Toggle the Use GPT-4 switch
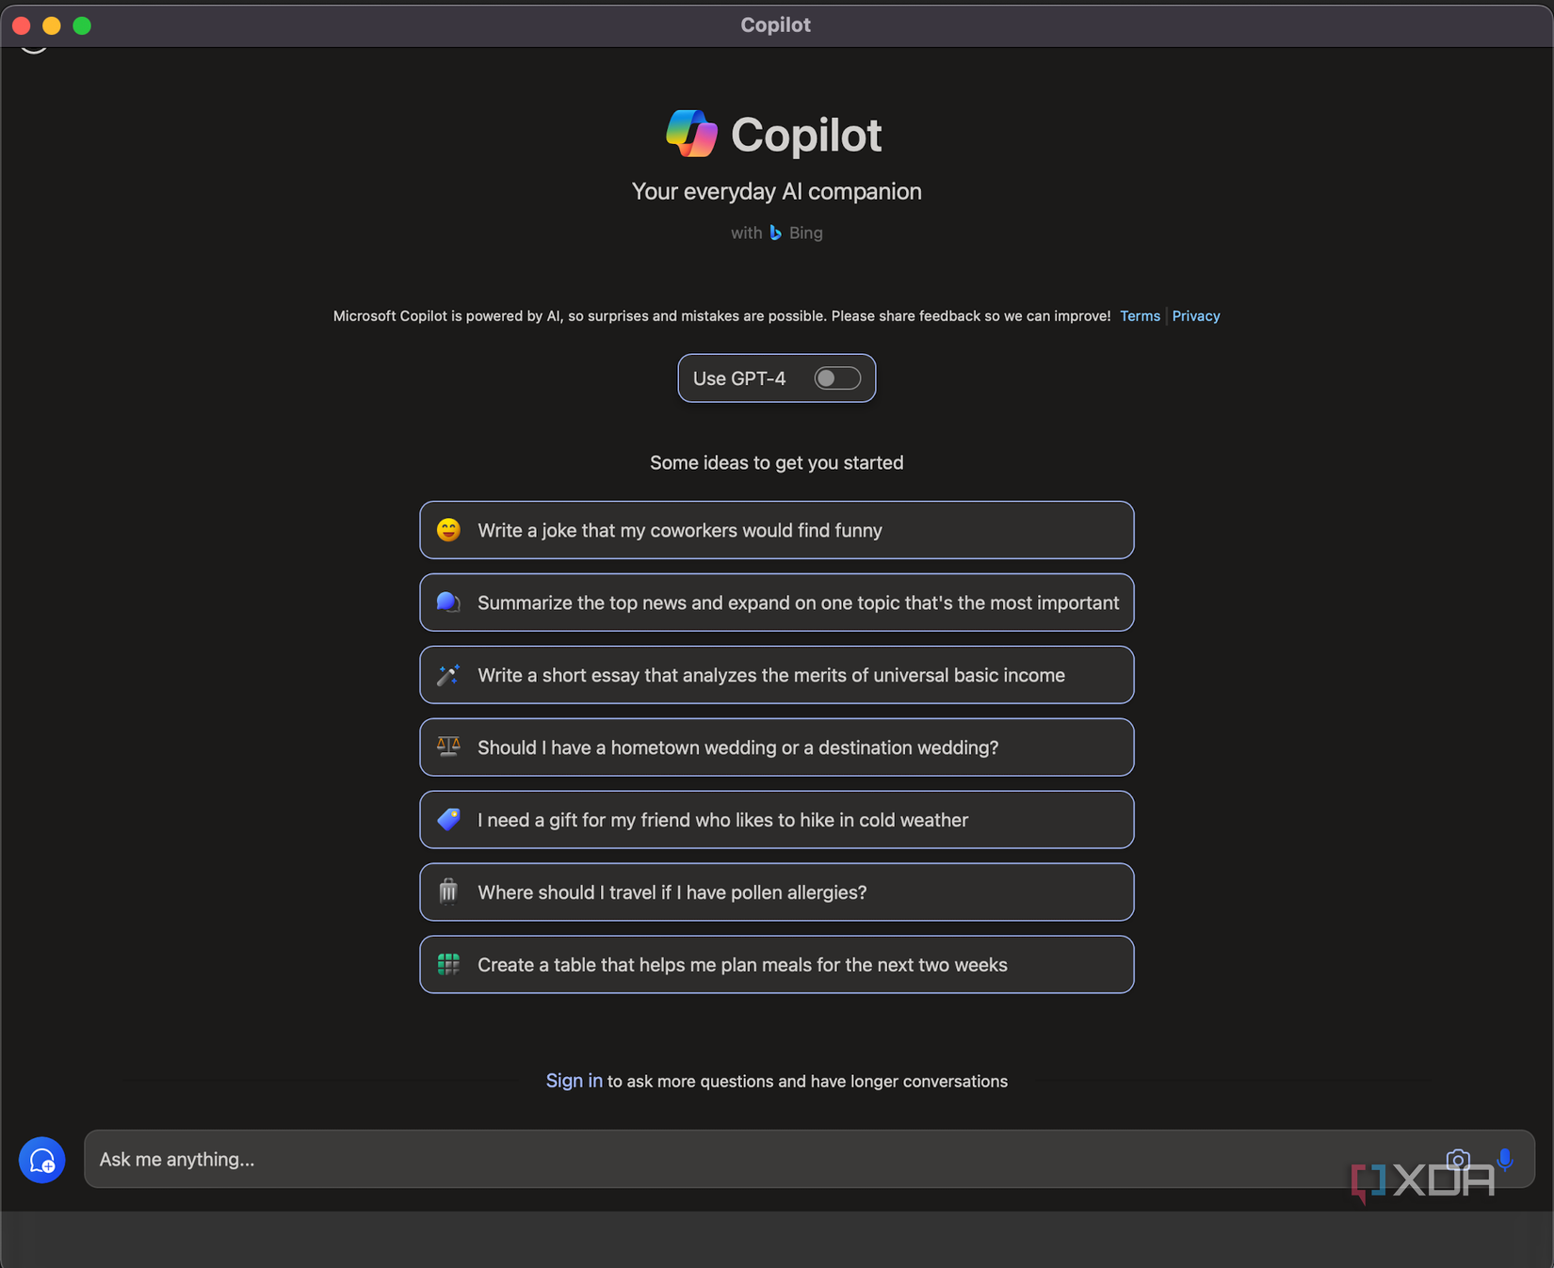Viewport: 1554px width, 1268px height. (837, 378)
